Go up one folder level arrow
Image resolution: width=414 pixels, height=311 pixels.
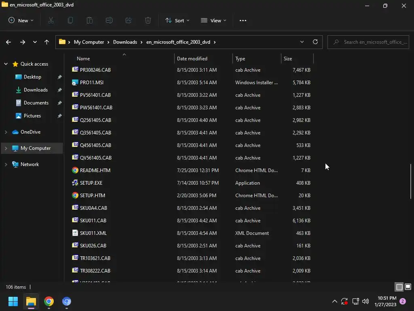pos(47,42)
